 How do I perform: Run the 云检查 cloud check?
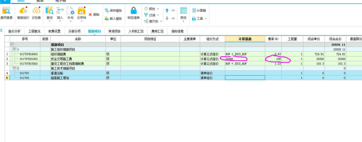coord(36,13)
